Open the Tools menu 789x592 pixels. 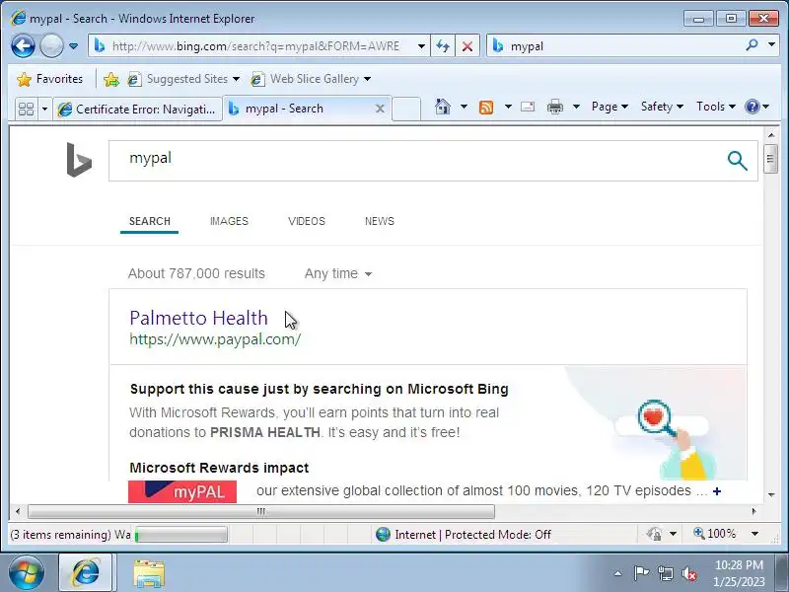pyautogui.click(x=716, y=107)
